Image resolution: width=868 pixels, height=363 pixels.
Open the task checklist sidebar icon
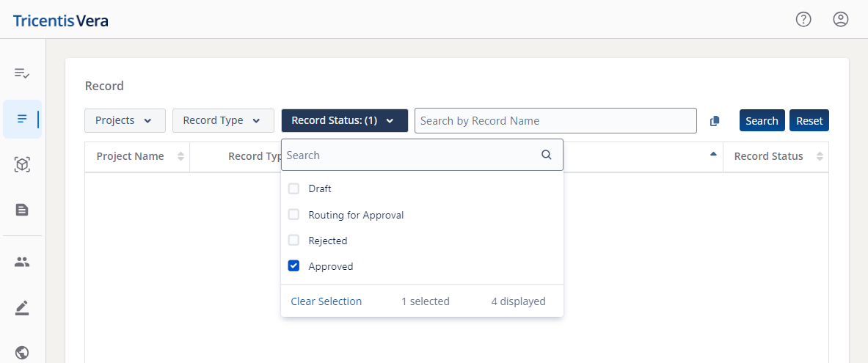(x=22, y=73)
